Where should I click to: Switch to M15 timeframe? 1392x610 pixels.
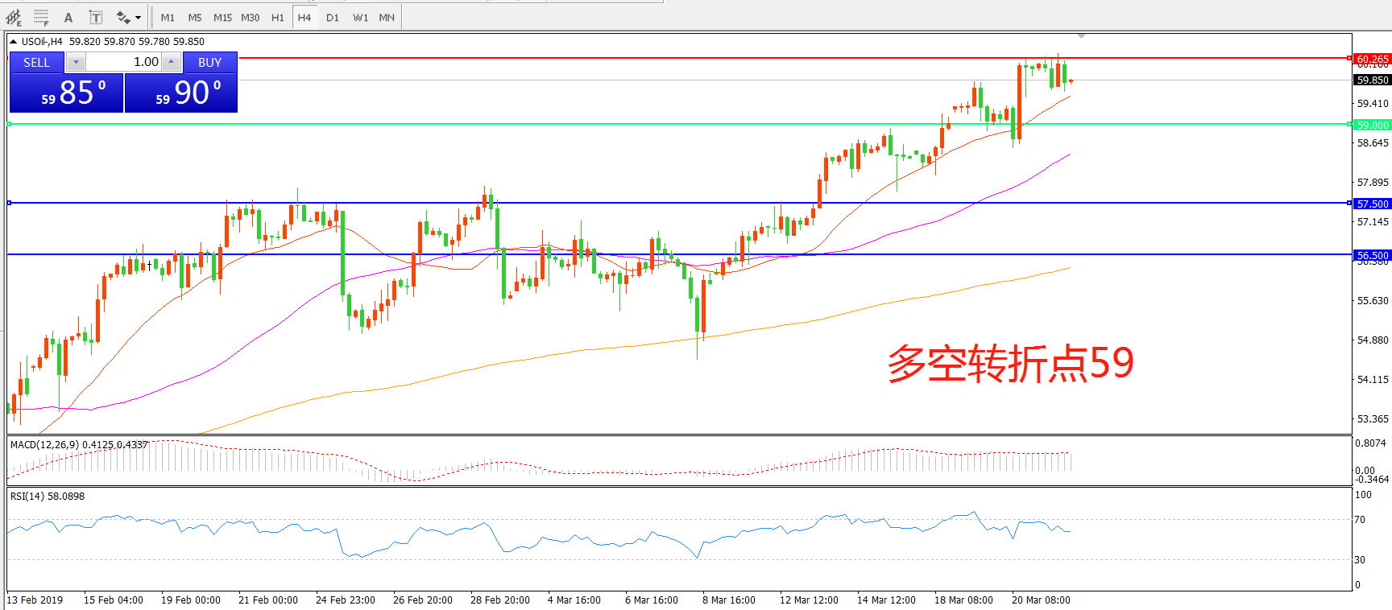(222, 17)
